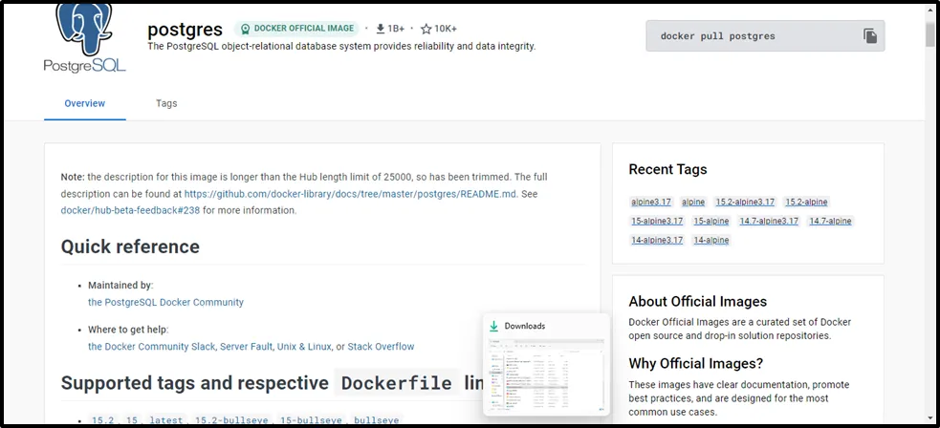Visit the PostgreSQL Docker Community link

click(165, 302)
